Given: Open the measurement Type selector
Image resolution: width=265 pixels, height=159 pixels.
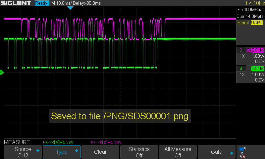Looking at the screenshot, I should pos(62,152).
